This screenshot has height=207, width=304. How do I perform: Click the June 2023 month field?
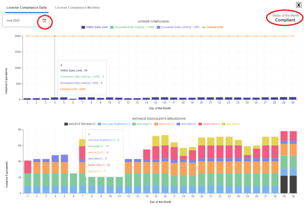[20, 20]
